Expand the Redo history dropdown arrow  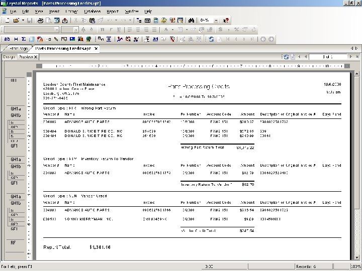[x=130, y=21]
